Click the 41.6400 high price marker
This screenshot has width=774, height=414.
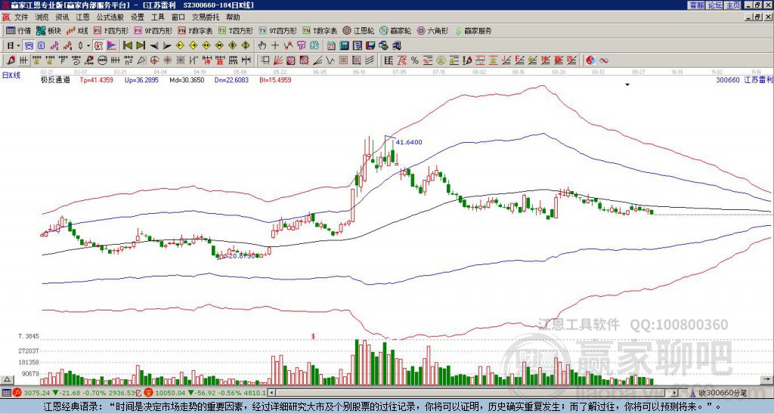click(x=409, y=142)
